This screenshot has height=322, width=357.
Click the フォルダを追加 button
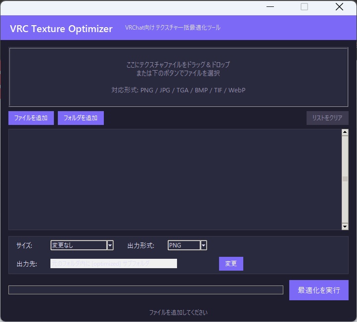pyautogui.click(x=81, y=118)
